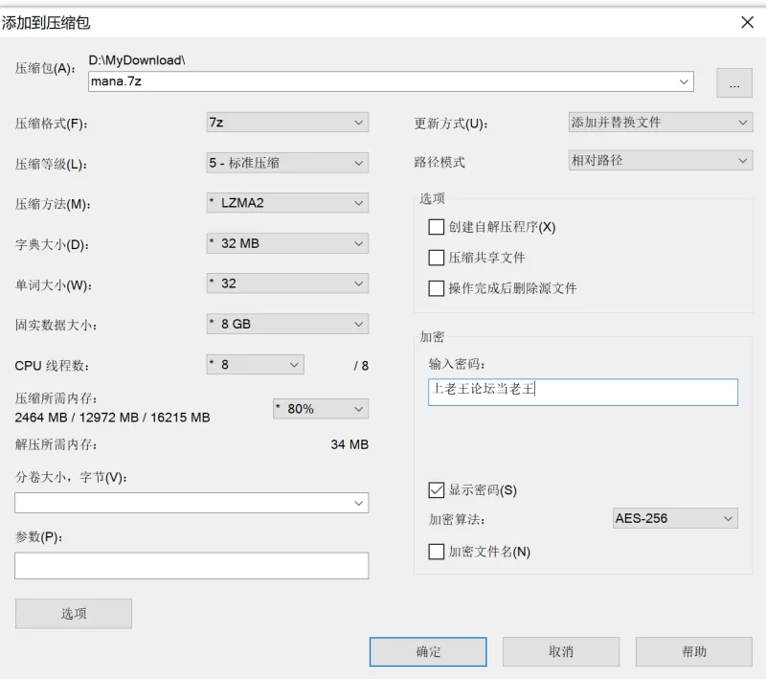The image size is (766, 679).
Task: Tick the 加密文件名 checkbox
Action: 437,552
